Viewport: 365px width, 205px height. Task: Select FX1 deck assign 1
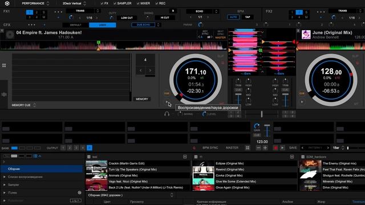click(x=29, y=12)
